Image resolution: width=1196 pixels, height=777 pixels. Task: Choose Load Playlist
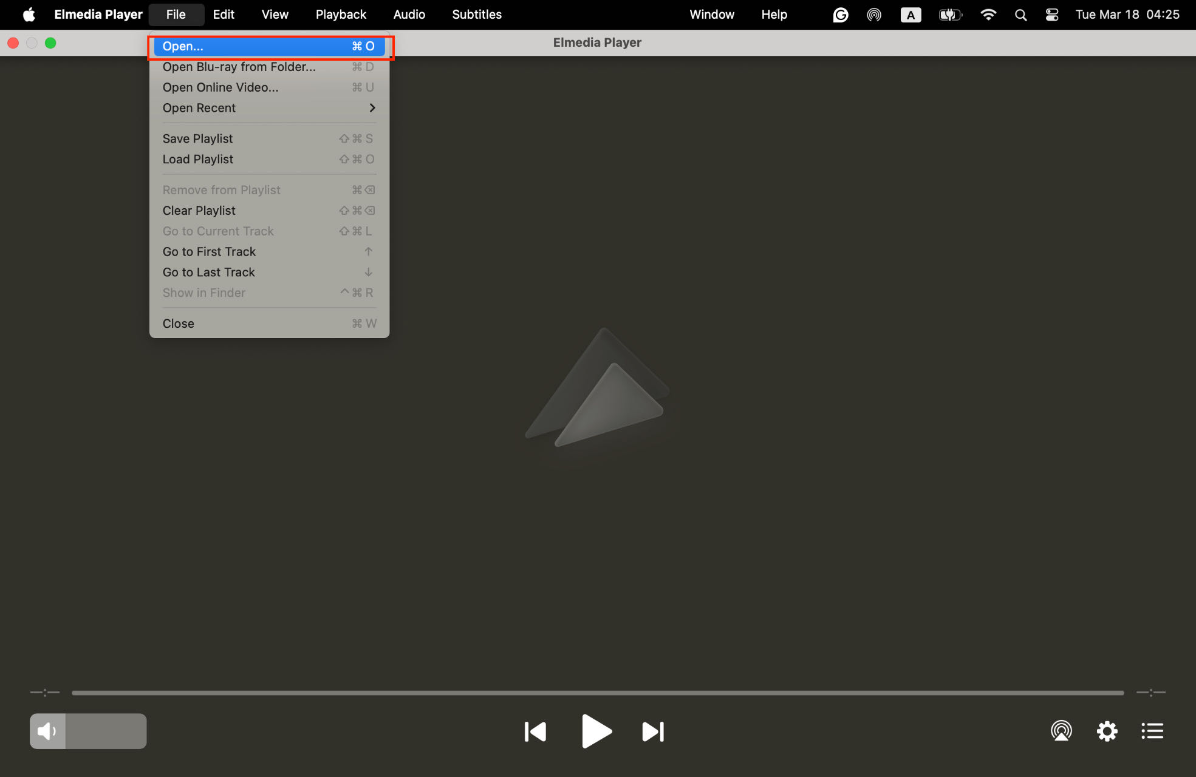(x=269, y=160)
